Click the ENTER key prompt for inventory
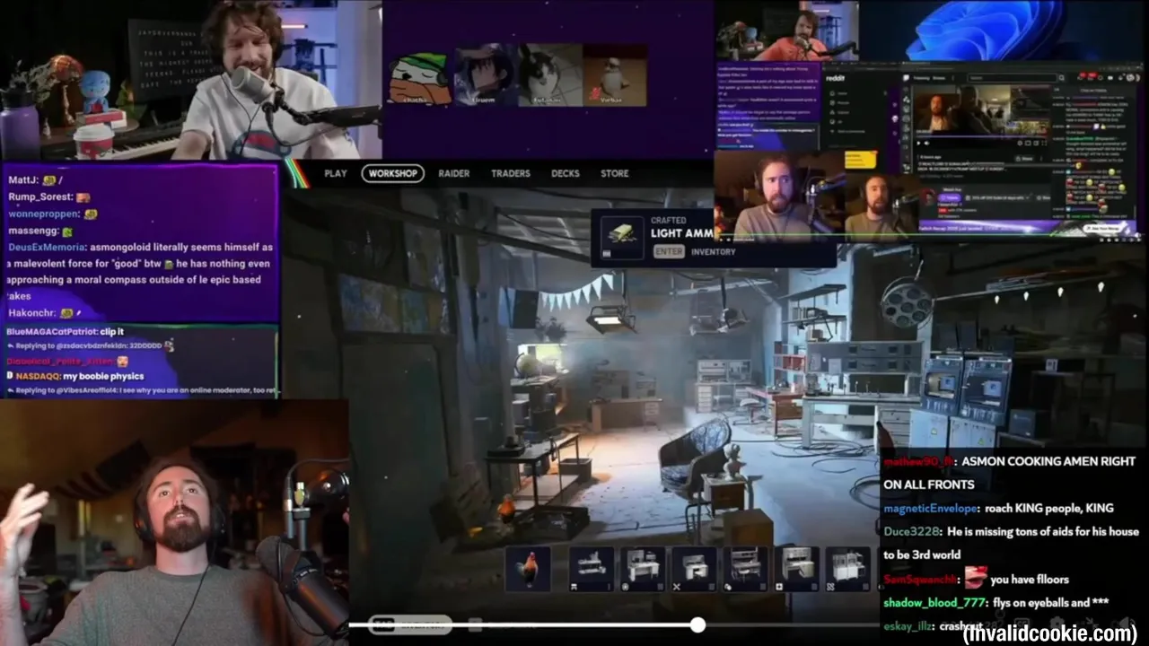The image size is (1149, 646). coord(669,252)
